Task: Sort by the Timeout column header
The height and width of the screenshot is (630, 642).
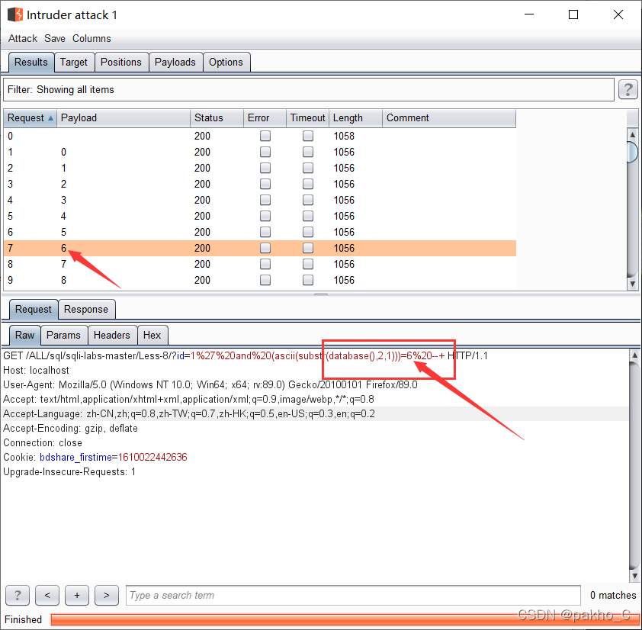Action: click(307, 118)
